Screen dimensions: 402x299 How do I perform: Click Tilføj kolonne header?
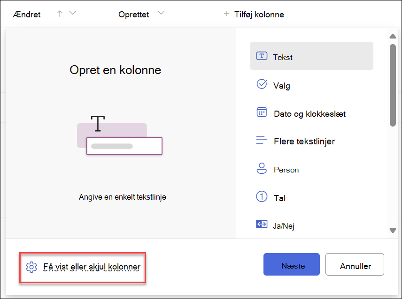(x=259, y=15)
